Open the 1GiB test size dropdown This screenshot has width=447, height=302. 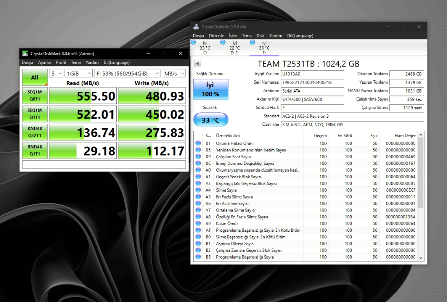[x=78, y=73]
